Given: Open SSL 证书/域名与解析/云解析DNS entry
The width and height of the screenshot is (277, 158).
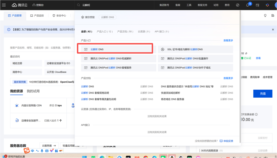Looking at the screenshot, I should point(185,49).
